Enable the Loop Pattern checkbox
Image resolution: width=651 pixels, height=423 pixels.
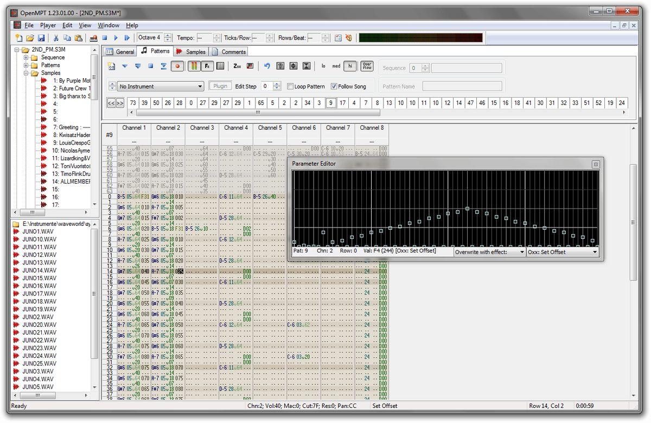click(x=290, y=86)
